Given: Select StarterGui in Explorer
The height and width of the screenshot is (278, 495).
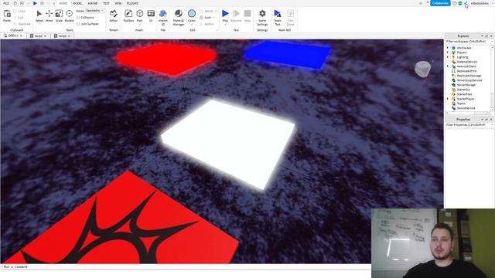Looking at the screenshot, I should pyautogui.click(x=463, y=90).
